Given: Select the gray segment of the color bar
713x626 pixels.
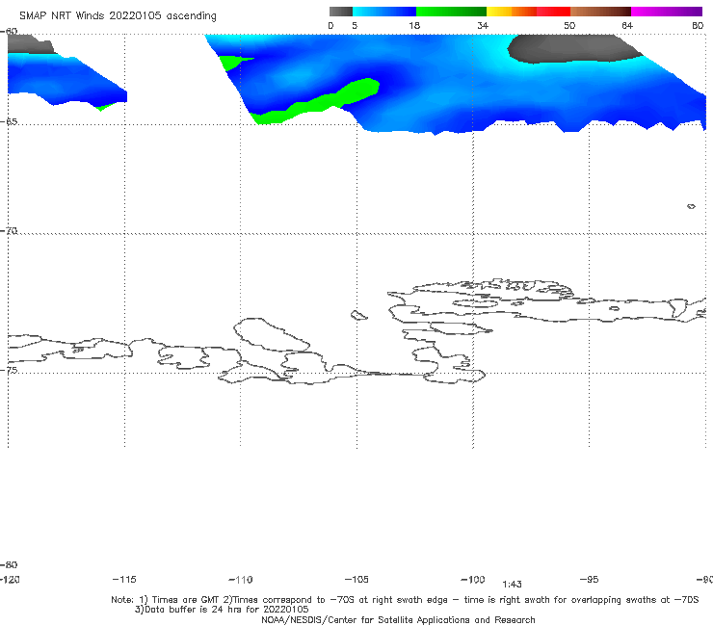Looking at the screenshot, I should point(340,12).
